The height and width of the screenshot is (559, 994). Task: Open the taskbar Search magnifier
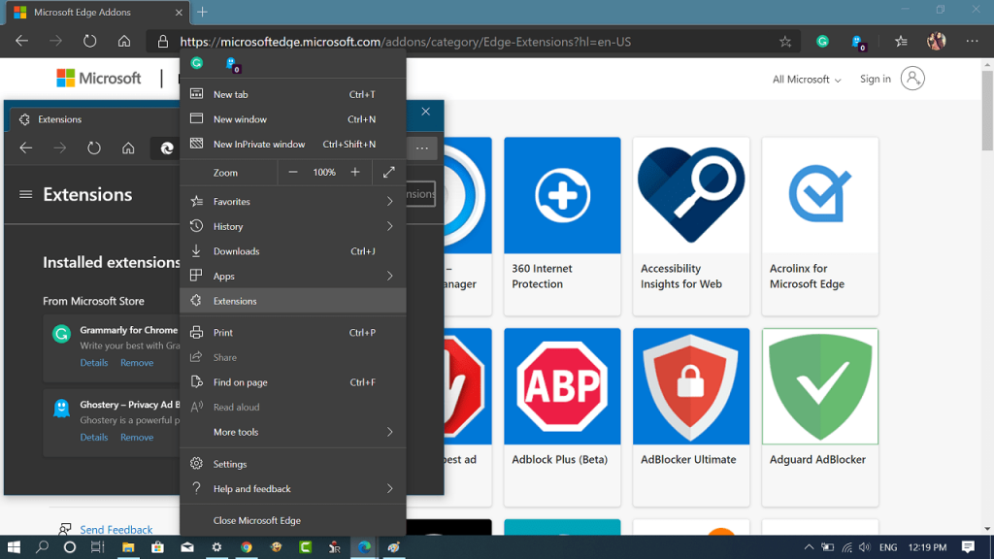click(42, 547)
